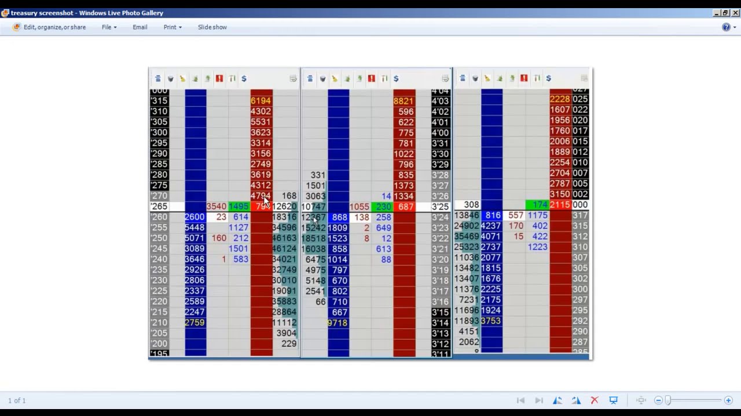The height and width of the screenshot is (416, 741).
Task: Click the yellow 9718 bid cell
Action: click(338, 323)
